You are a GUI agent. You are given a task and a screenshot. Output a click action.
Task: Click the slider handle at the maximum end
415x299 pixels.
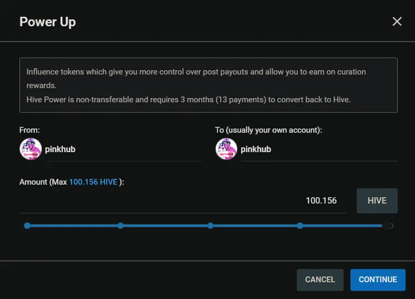point(388,226)
